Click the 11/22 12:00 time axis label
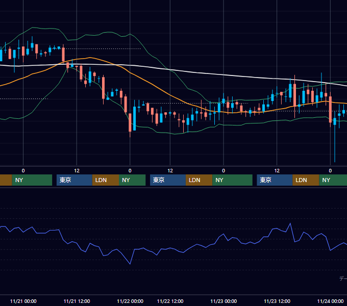347x306 pixels. [170, 301]
